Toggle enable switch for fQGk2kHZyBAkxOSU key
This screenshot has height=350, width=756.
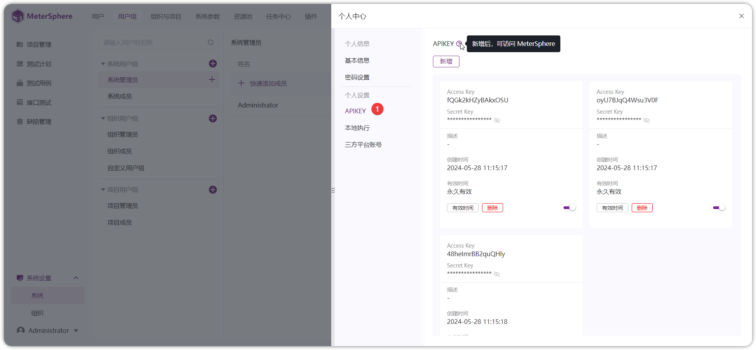[x=569, y=208]
